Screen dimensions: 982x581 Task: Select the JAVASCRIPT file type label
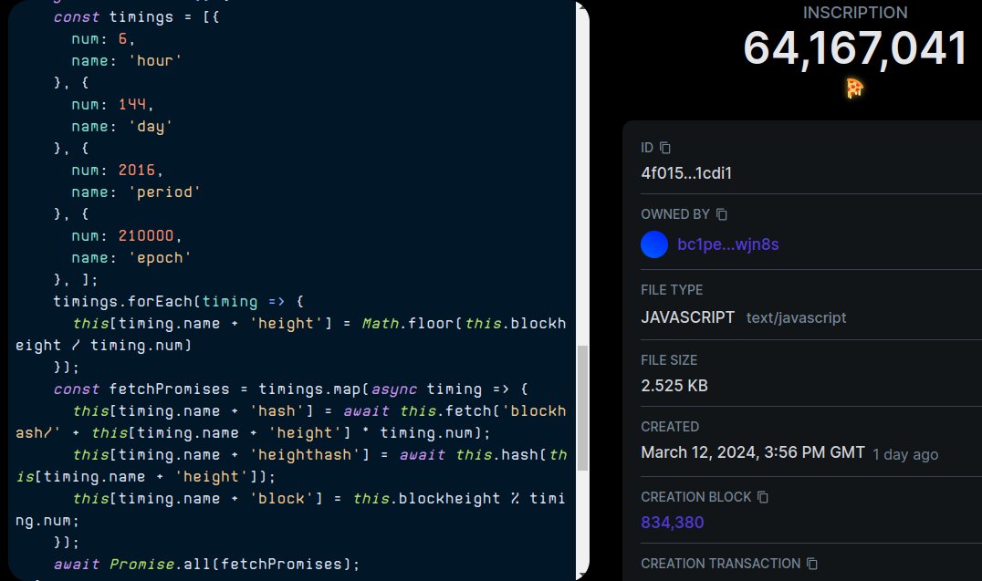click(x=687, y=317)
